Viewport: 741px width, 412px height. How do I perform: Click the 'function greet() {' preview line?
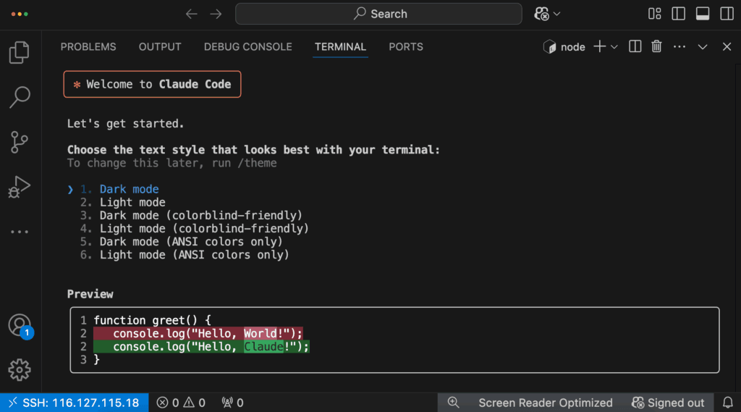[152, 320]
